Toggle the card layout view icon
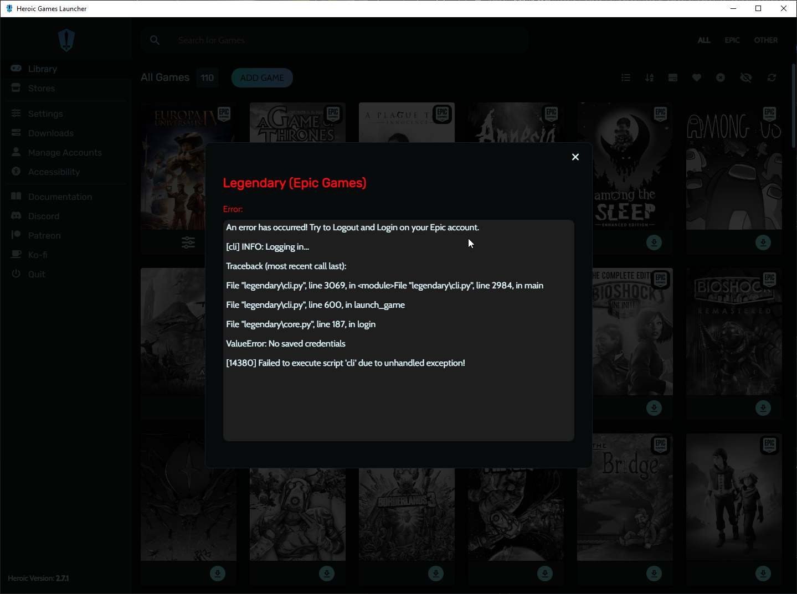The height and width of the screenshot is (594, 797). point(672,78)
